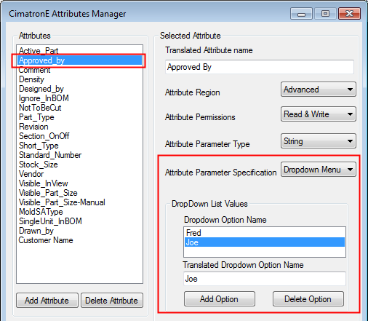Click the Delete Attribute button
The width and height of the screenshot is (368, 321).
coord(112,301)
